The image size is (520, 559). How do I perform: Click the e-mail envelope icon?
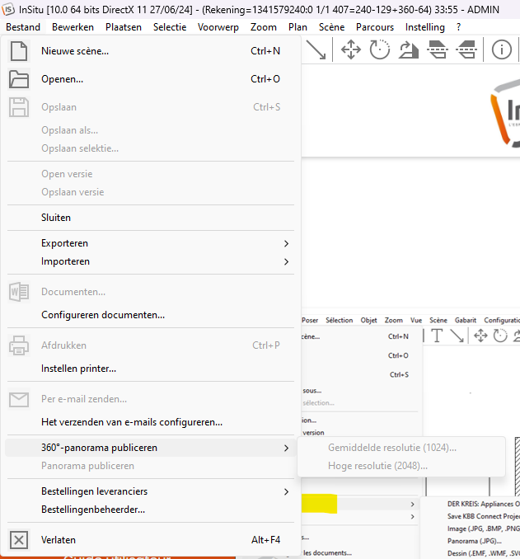tap(18, 399)
